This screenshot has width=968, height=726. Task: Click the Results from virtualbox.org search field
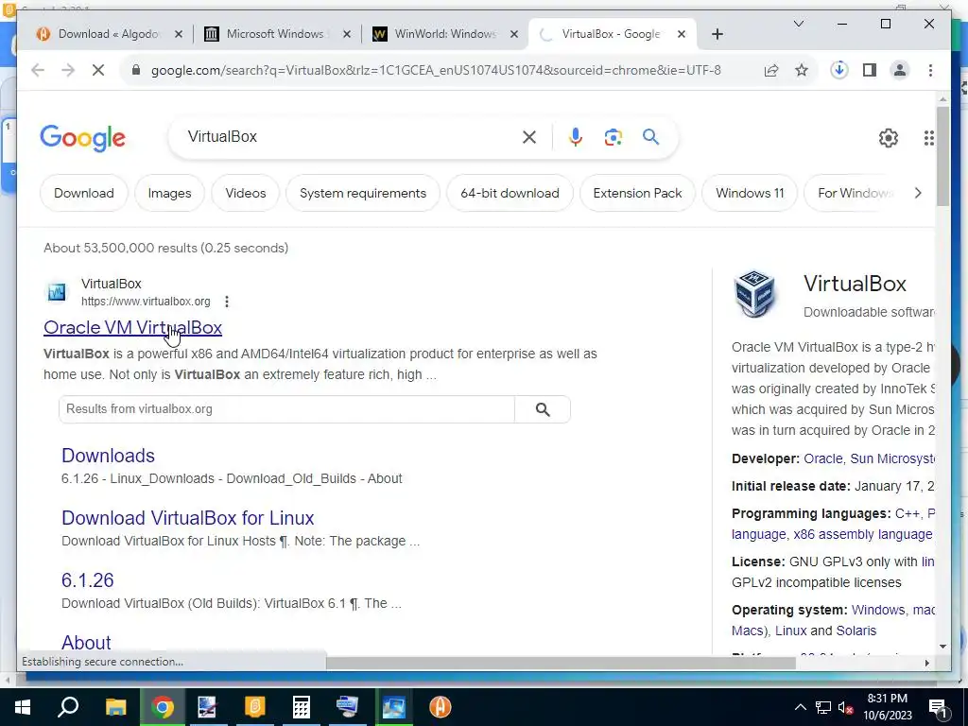[286, 409]
